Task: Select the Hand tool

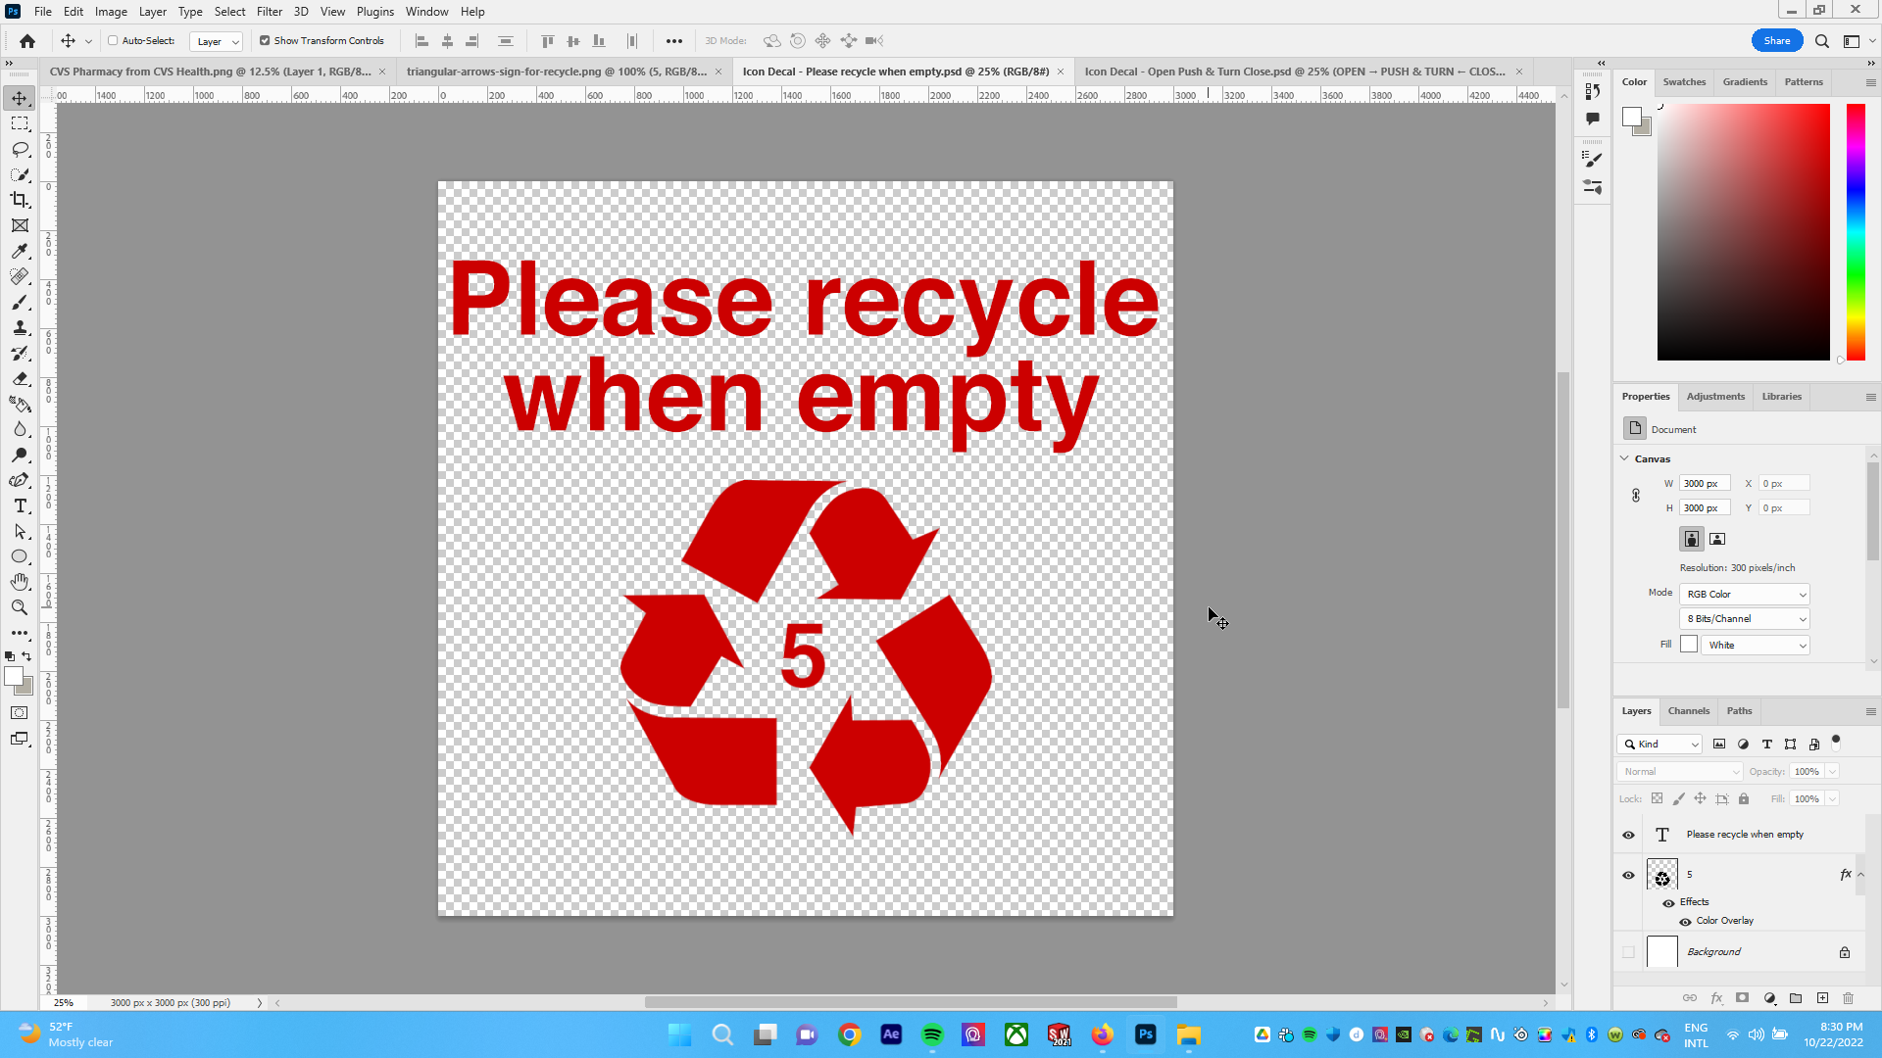Action: pyautogui.click(x=20, y=582)
